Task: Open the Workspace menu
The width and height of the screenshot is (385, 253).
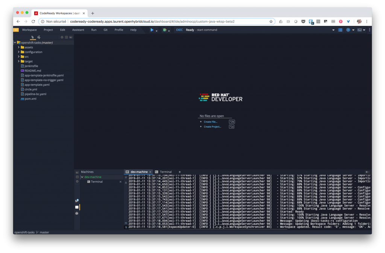Action: tap(29, 30)
